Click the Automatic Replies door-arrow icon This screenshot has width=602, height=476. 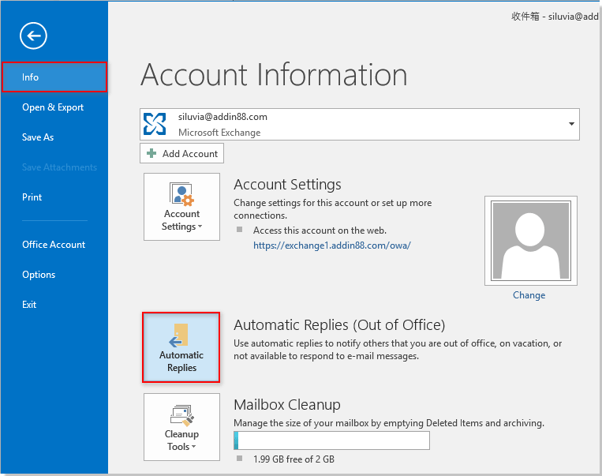coord(178,335)
